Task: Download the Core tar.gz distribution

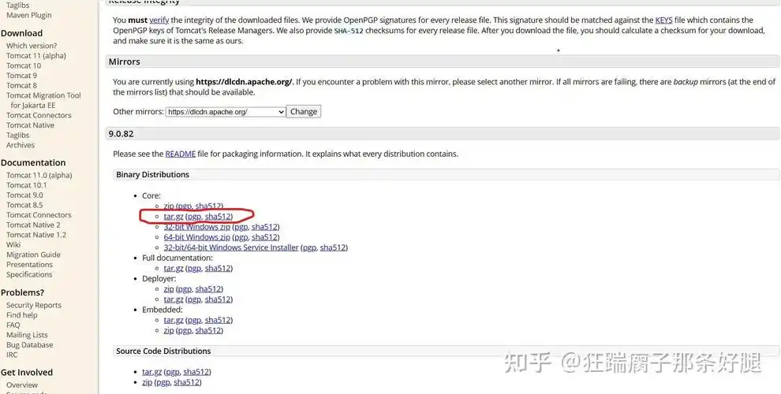Action: click(174, 217)
